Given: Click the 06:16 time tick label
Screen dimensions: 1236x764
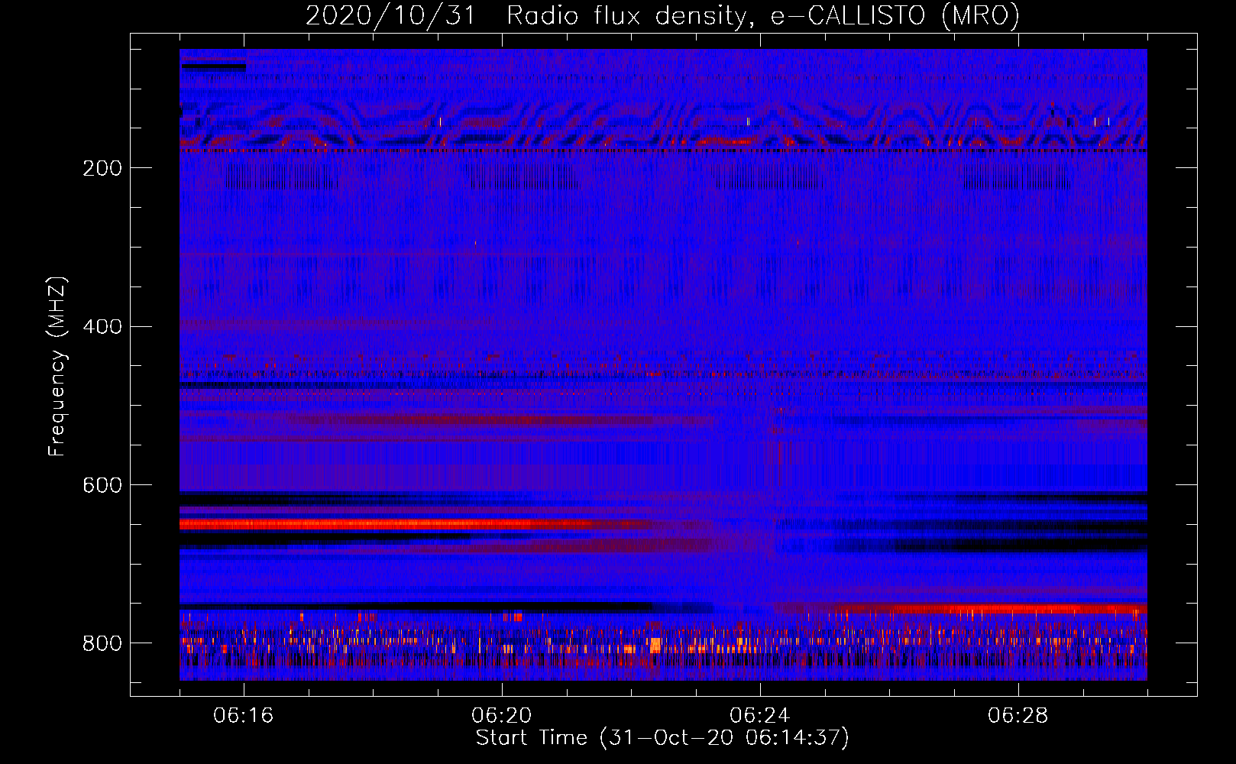Looking at the screenshot, I should (244, 716).
